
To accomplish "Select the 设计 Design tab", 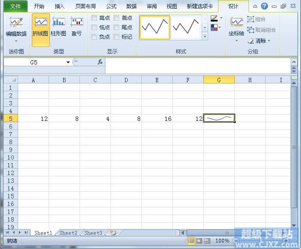I will [233, 6].
